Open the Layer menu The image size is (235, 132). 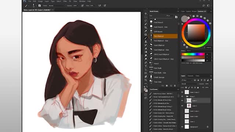pyautogui.click(x=47, y=1)
